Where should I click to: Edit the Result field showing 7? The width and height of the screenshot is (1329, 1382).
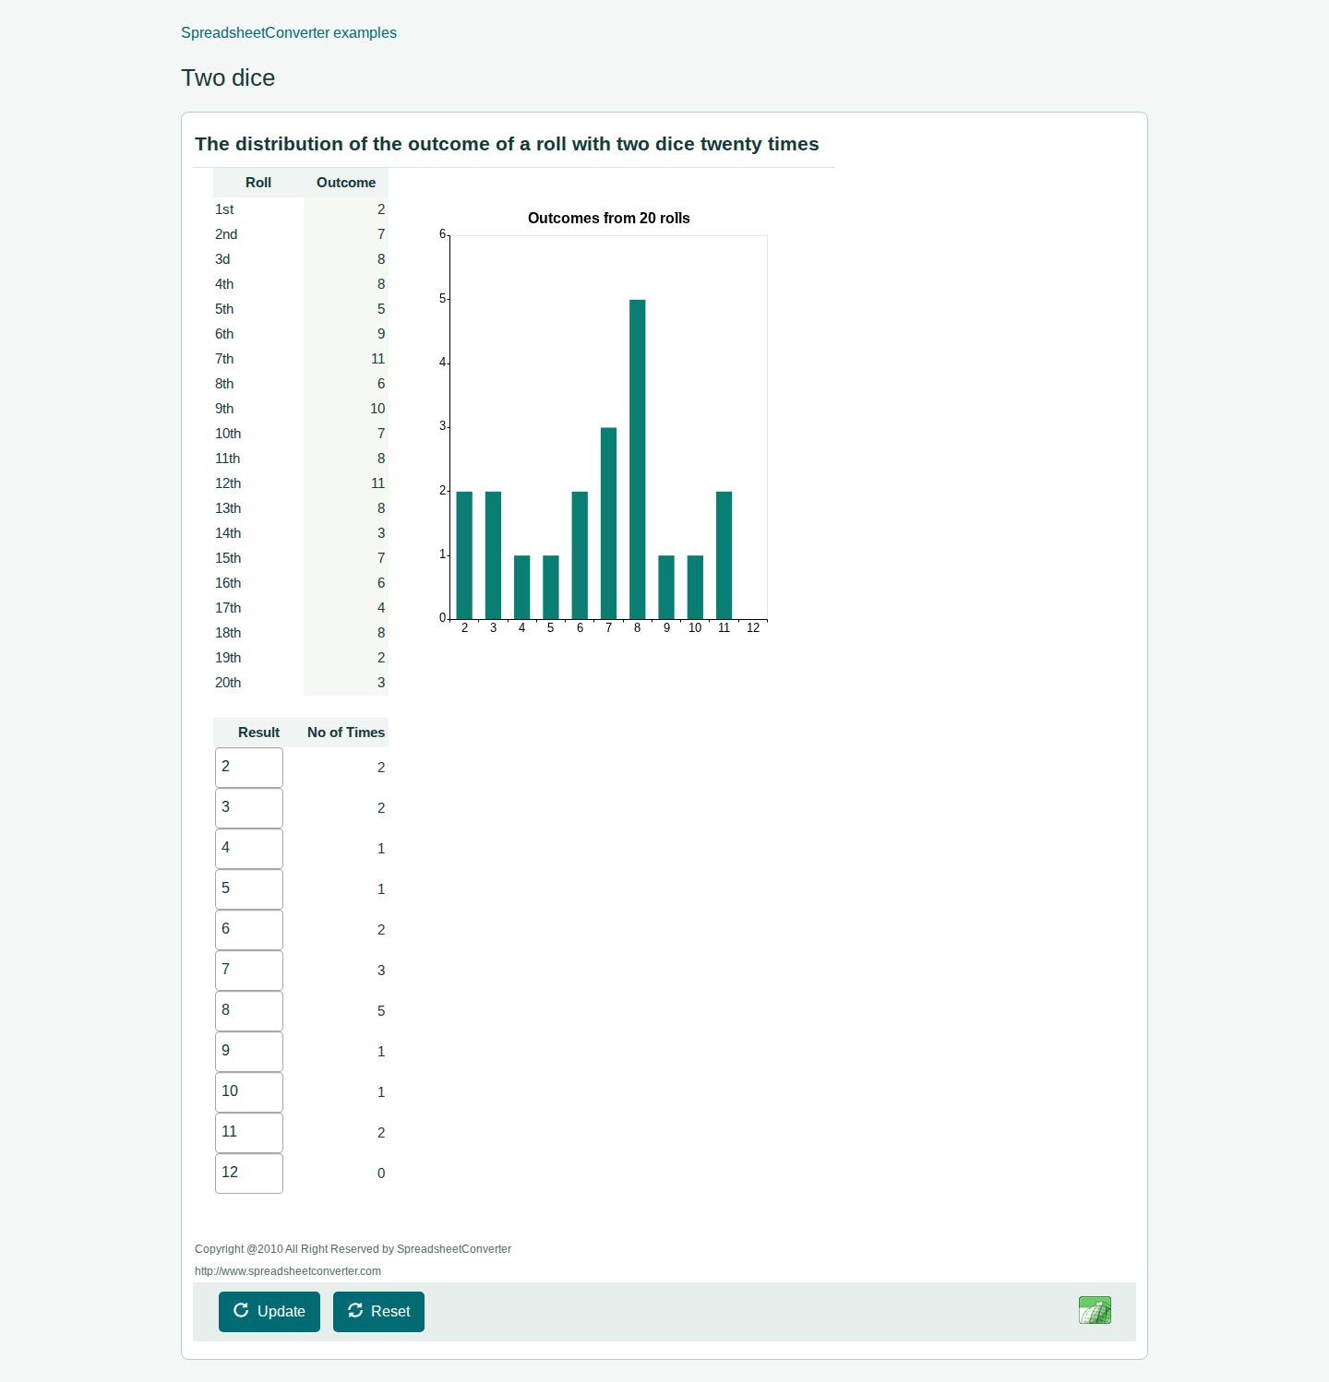click(x=249, y=971)
